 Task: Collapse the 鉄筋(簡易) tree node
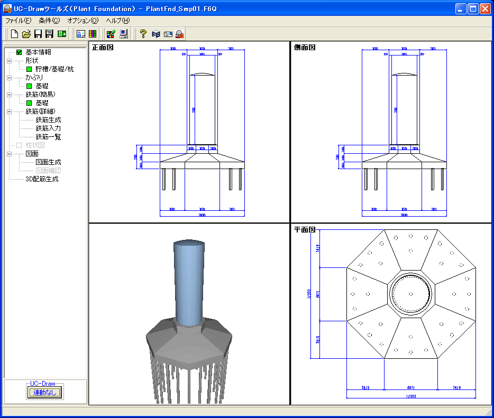click(10, 95)
